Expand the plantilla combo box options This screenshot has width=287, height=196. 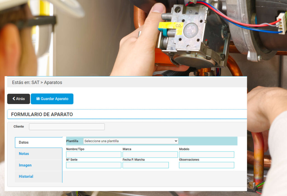(x=130, y=141)
